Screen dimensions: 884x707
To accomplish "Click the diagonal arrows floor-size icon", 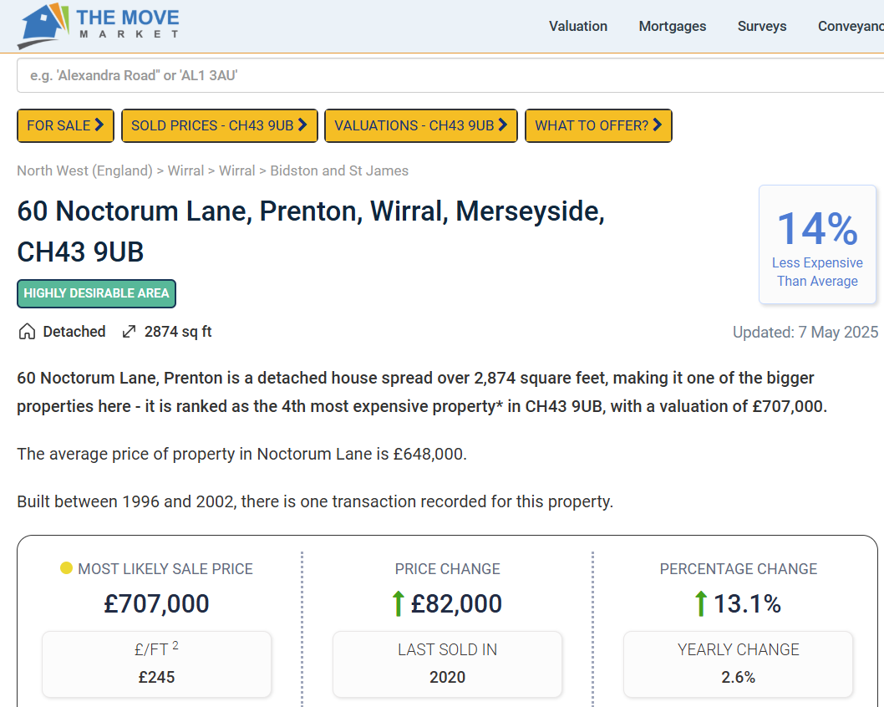I will (x=129, y=332).
